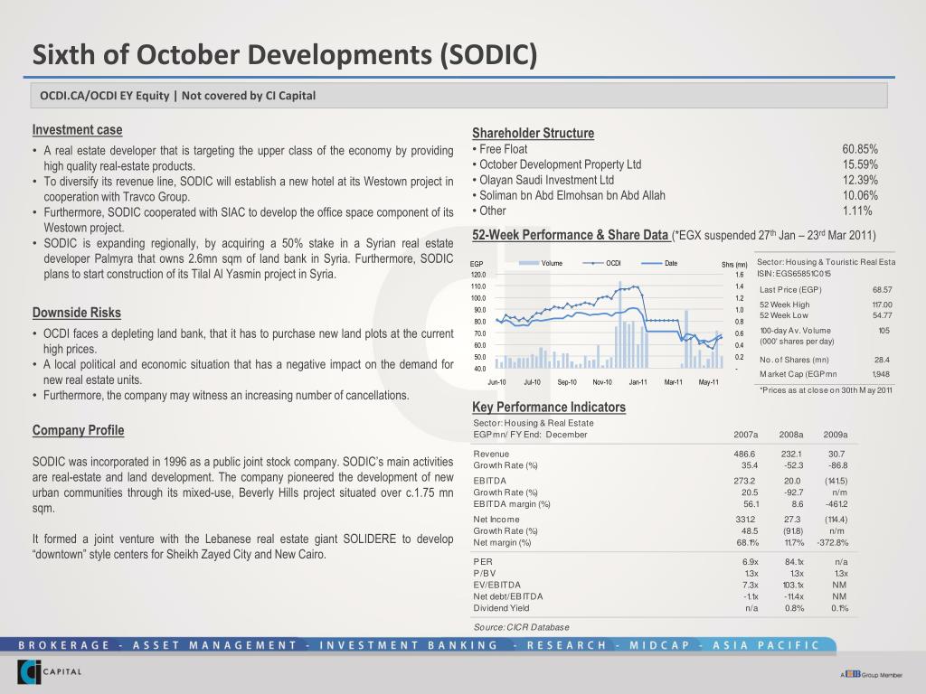Click the Volume legend entry in chart
This screenshot has width=926, height=694.
click(x=541, y=263)
